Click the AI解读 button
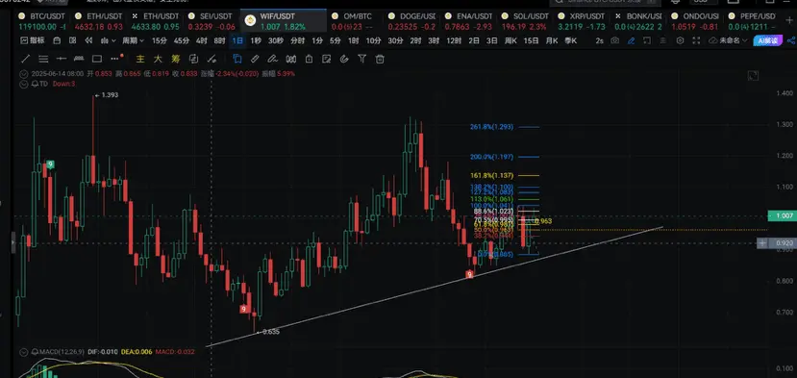This screenshot has height=378, width=797. (x=767, y=40)
